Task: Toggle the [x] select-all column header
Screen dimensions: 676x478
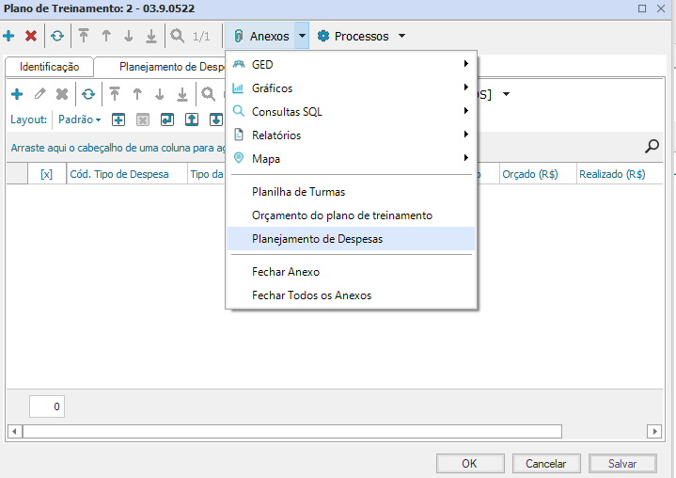Action: click(46, 174)
